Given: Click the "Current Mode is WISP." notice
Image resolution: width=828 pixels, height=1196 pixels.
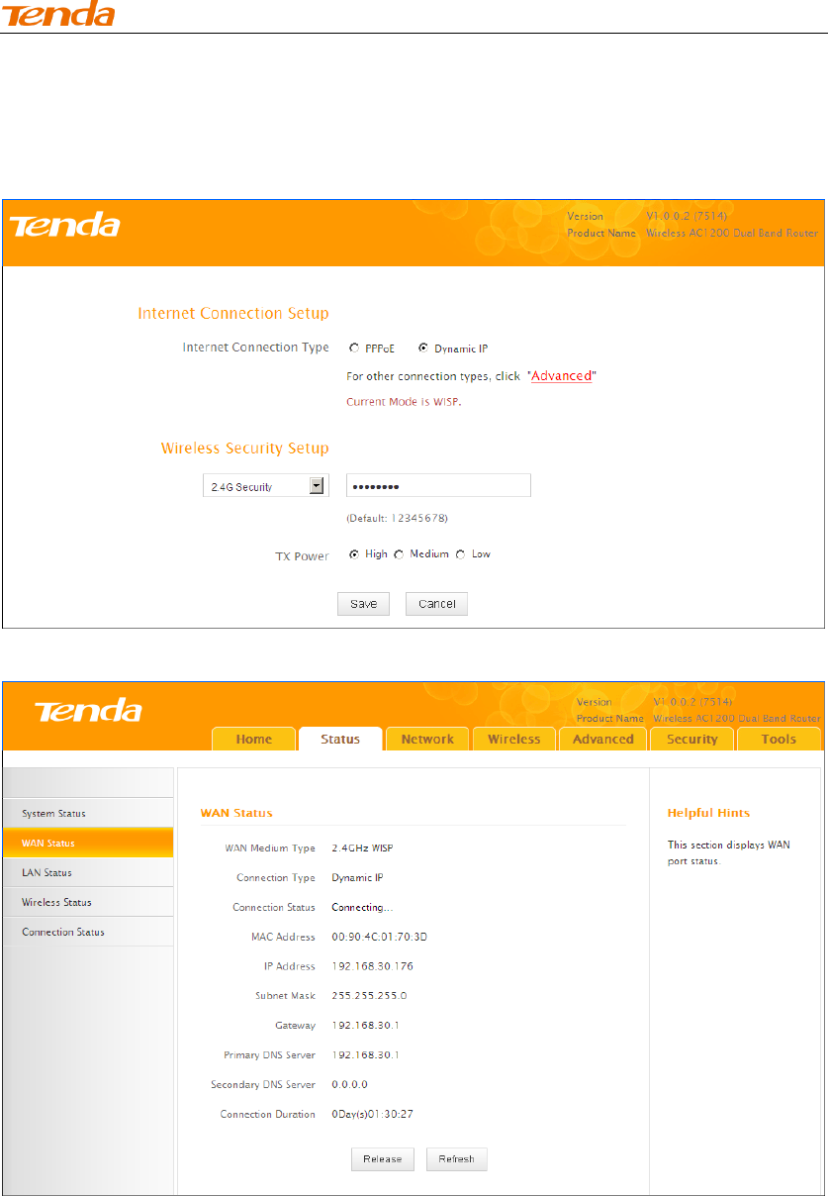Looking at the screenshot, I should [404, 402].
